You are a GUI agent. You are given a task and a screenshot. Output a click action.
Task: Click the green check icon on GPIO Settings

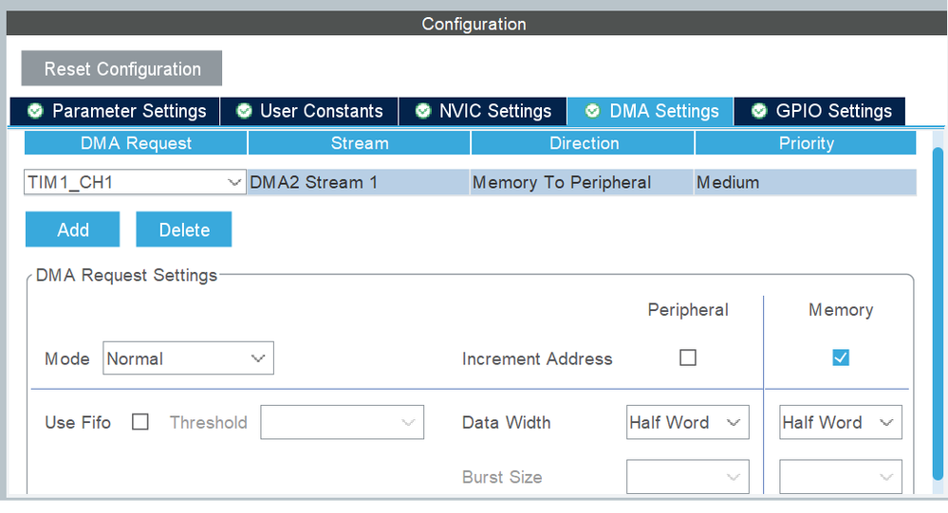(x=759, y=111)
